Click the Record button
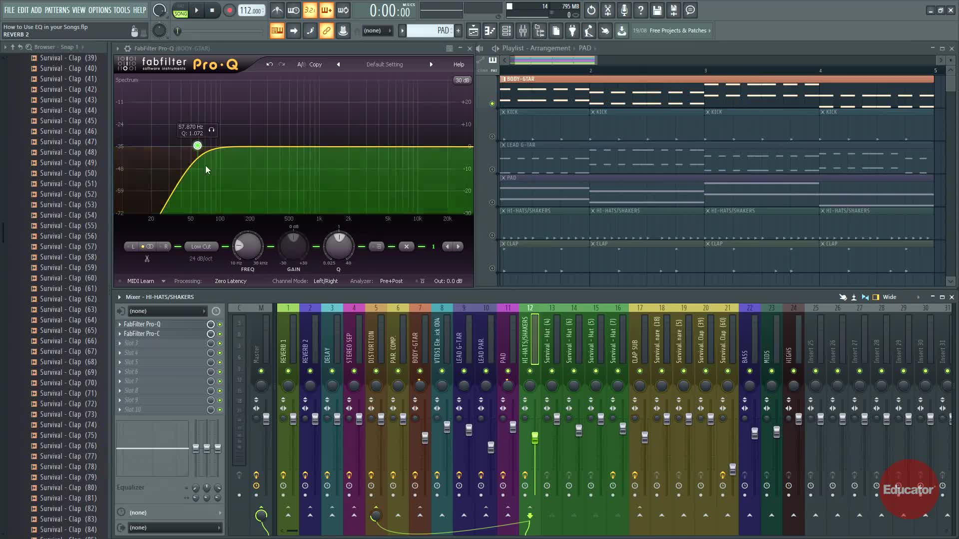 tap(229, 10)
